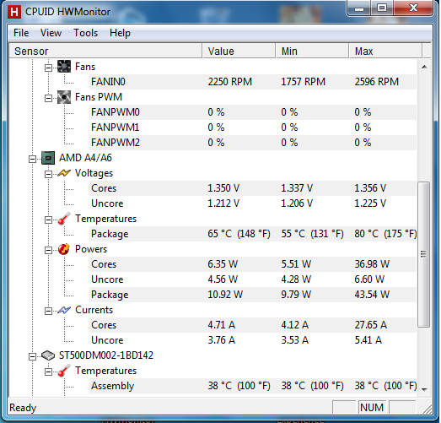
Task: Click the Currents wave icon
Action: tap(64, 310)
